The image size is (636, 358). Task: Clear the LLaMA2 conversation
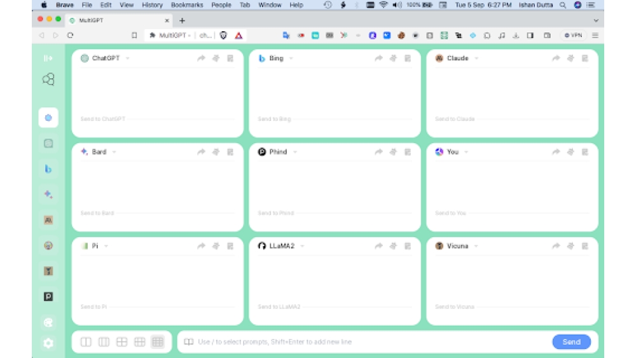pyautogui.click(x=393, y=246)
